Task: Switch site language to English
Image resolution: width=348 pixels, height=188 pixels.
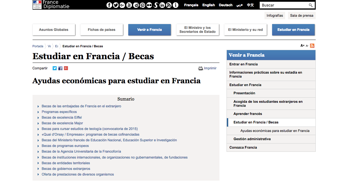Action: [x=208, y=5]
